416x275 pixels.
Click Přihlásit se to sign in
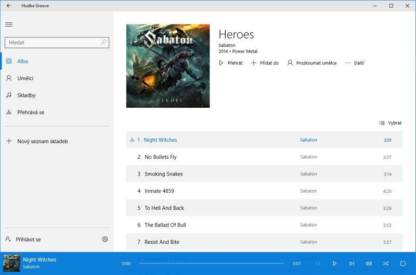[23, 240]
